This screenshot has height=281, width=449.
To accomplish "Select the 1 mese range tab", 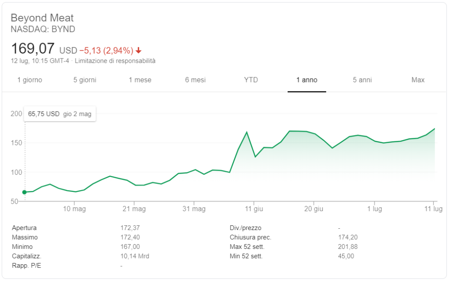I will [140, 80].
